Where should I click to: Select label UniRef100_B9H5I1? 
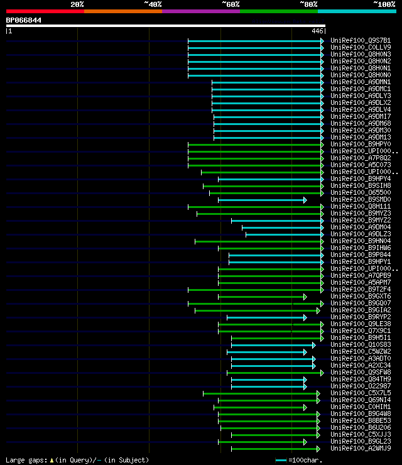(x=361, y=338)
